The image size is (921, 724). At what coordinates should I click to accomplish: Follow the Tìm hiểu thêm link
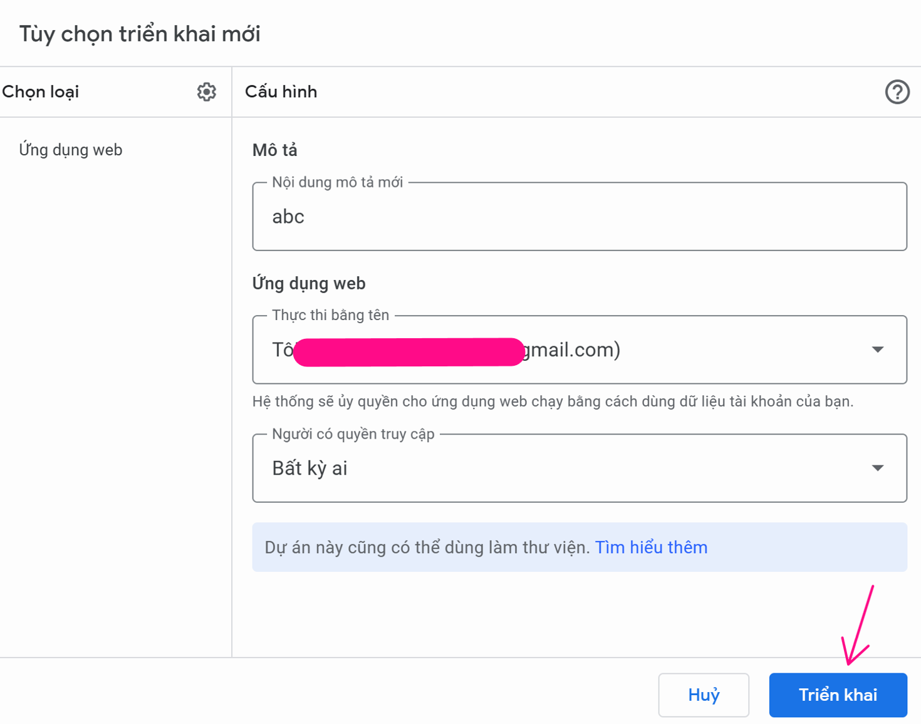(651, 547)
